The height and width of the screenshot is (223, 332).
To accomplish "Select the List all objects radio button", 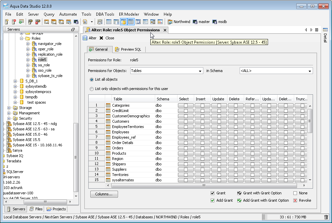I will pyautogui.click(x=92, y=80).
